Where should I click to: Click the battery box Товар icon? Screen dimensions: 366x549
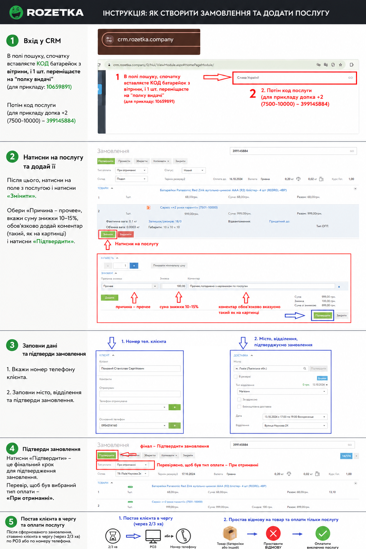[230, 534]
